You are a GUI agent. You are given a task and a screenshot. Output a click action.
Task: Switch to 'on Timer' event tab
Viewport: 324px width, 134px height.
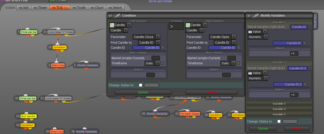point(40,8)
